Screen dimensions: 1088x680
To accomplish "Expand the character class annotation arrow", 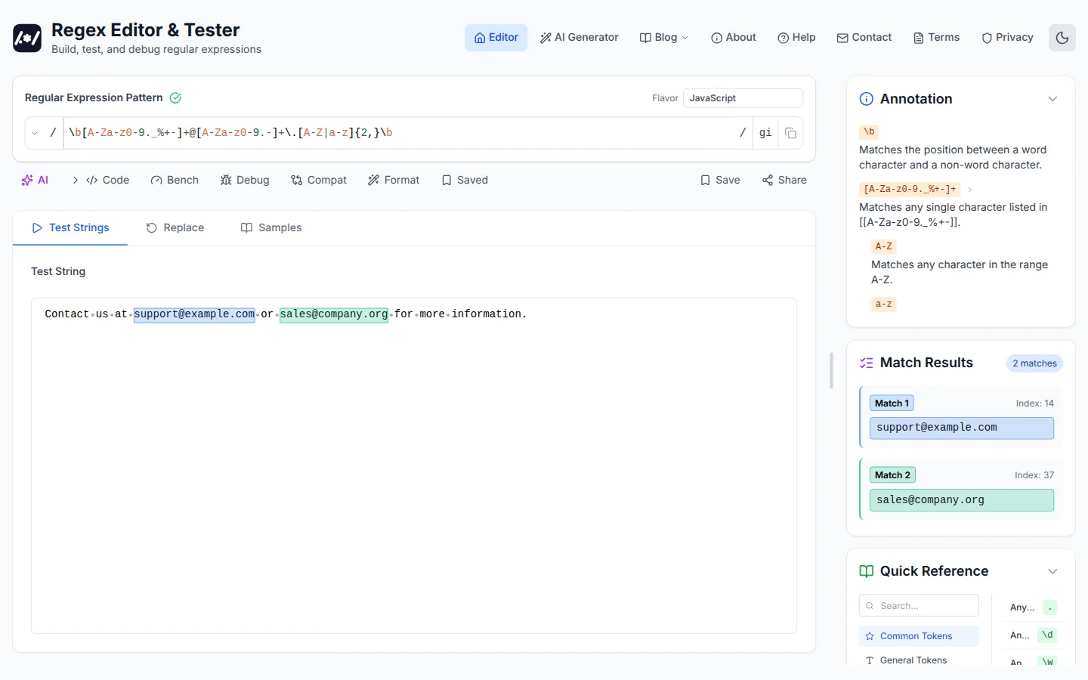I will pyautogui.click(x=969, y=190).
